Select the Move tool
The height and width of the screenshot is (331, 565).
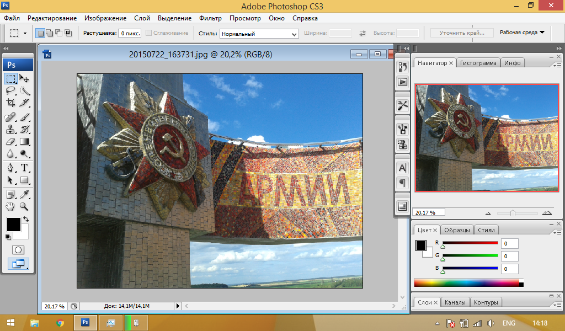(x=24, y=78)
